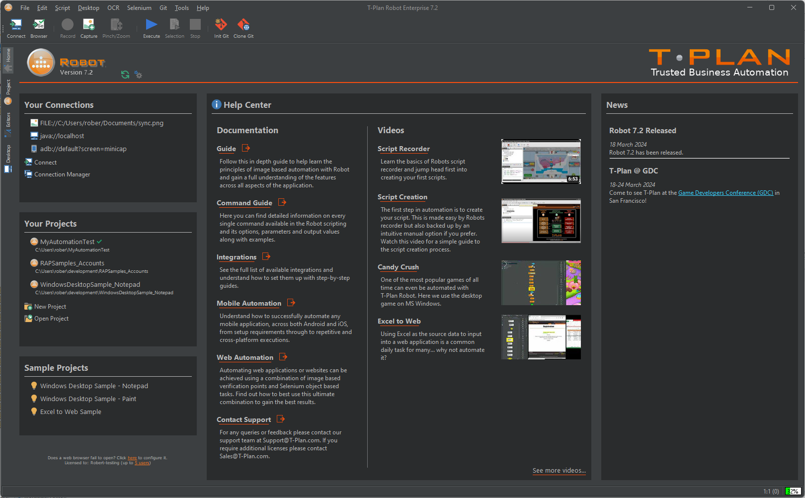Select the java://localhost connection
The height and width of the screenshot is (498, 805).
[x=62, y=136]
